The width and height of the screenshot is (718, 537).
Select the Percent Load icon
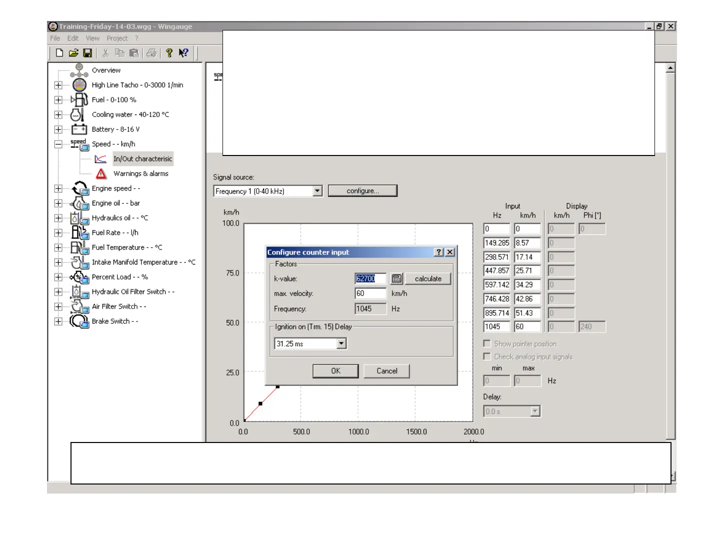click(79, 277)
